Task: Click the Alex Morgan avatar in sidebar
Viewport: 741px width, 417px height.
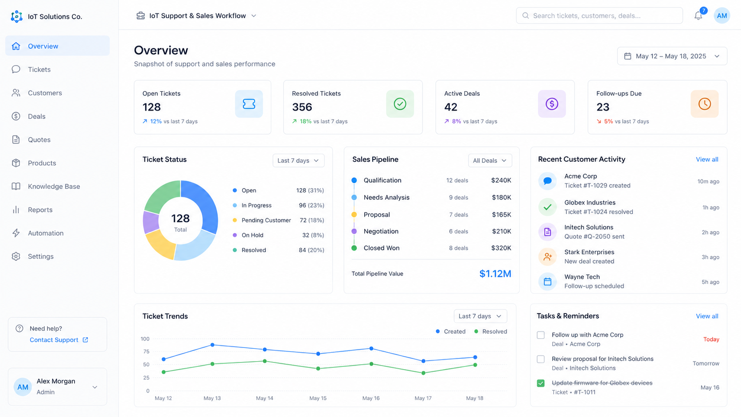Action: [23, 387]
